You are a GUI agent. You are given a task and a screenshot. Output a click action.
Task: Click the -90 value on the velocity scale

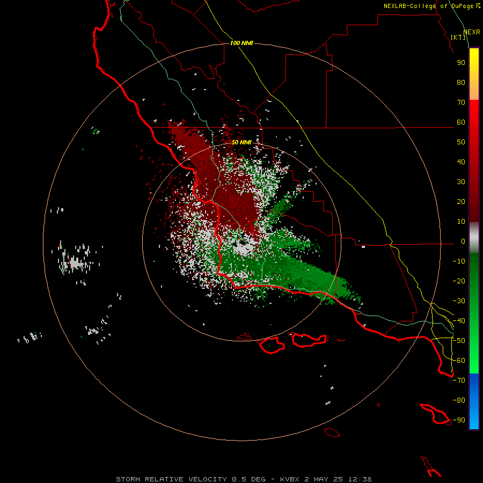tap(459, 420)
